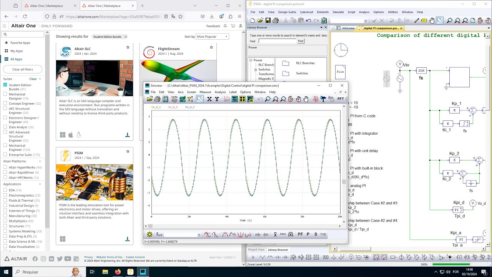Open Firefox from the Windows taskbar
492x277 pixels.
pos(118,272)
